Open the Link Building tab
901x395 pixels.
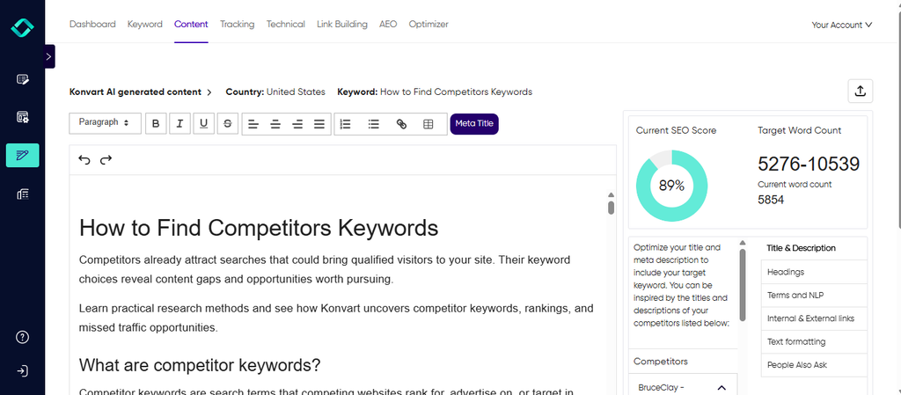[342, 24]
